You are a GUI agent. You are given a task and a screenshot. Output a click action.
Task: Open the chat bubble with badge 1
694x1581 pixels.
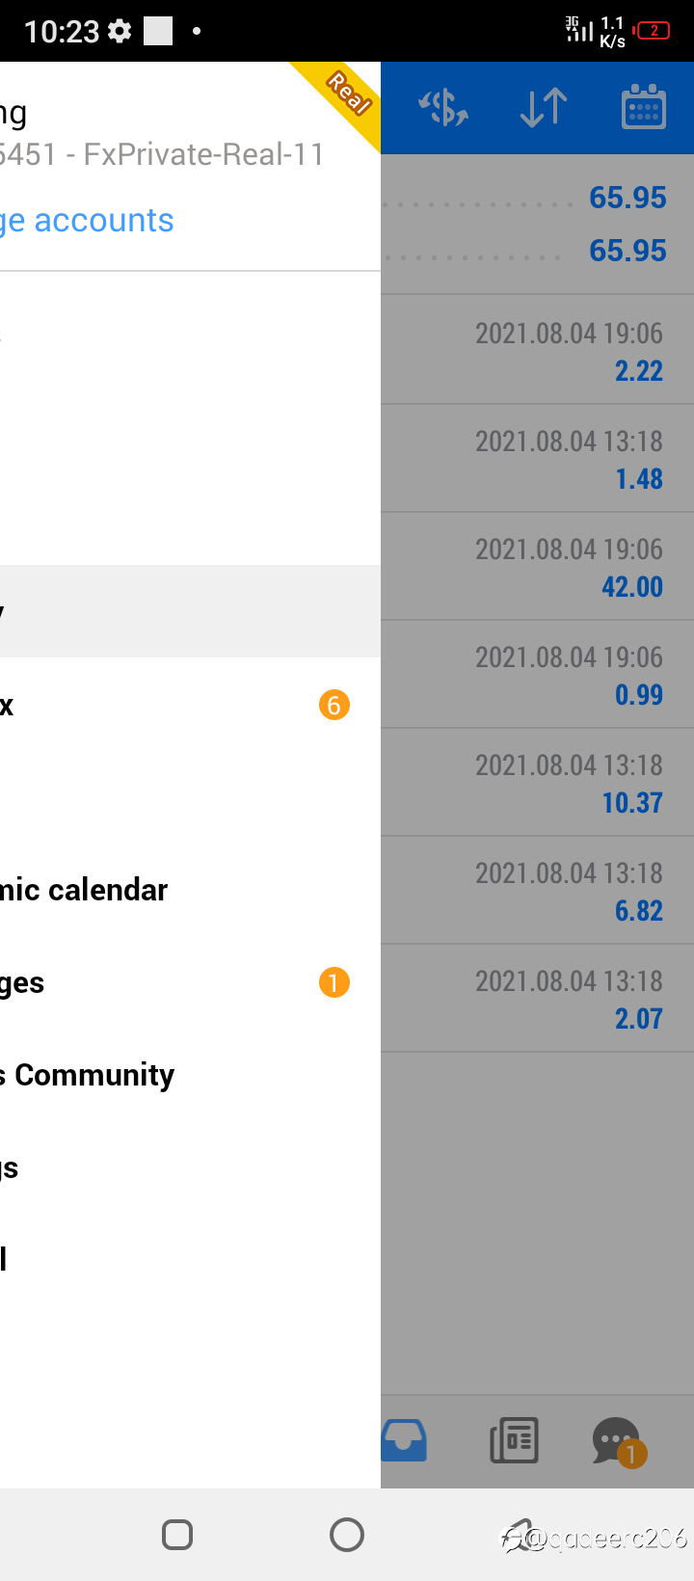[x=618, y=1442]
